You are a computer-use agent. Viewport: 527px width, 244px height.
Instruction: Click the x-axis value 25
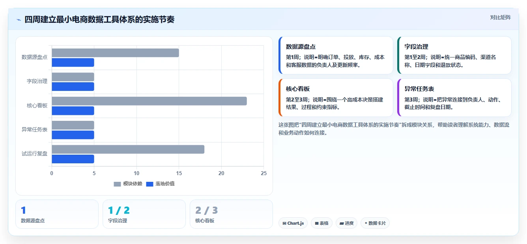263,173
